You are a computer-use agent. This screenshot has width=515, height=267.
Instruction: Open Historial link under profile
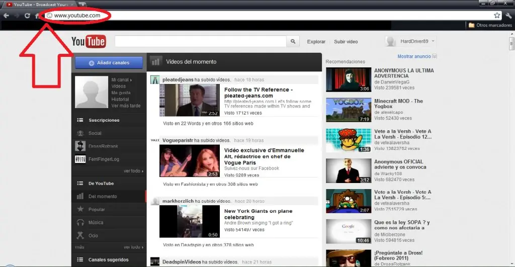120,99
